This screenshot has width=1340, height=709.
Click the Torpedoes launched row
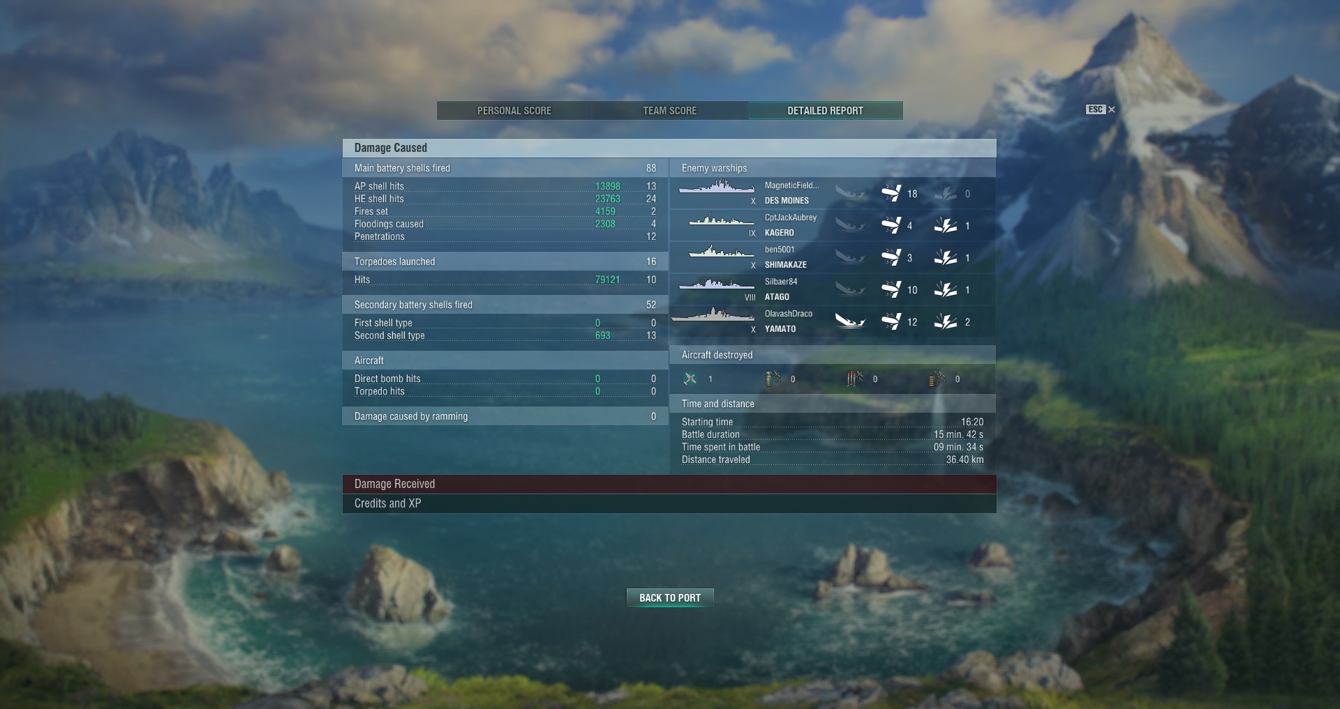505,261
